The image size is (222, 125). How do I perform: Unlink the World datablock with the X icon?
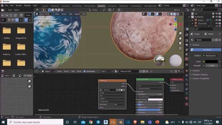[x=220, y=40]
